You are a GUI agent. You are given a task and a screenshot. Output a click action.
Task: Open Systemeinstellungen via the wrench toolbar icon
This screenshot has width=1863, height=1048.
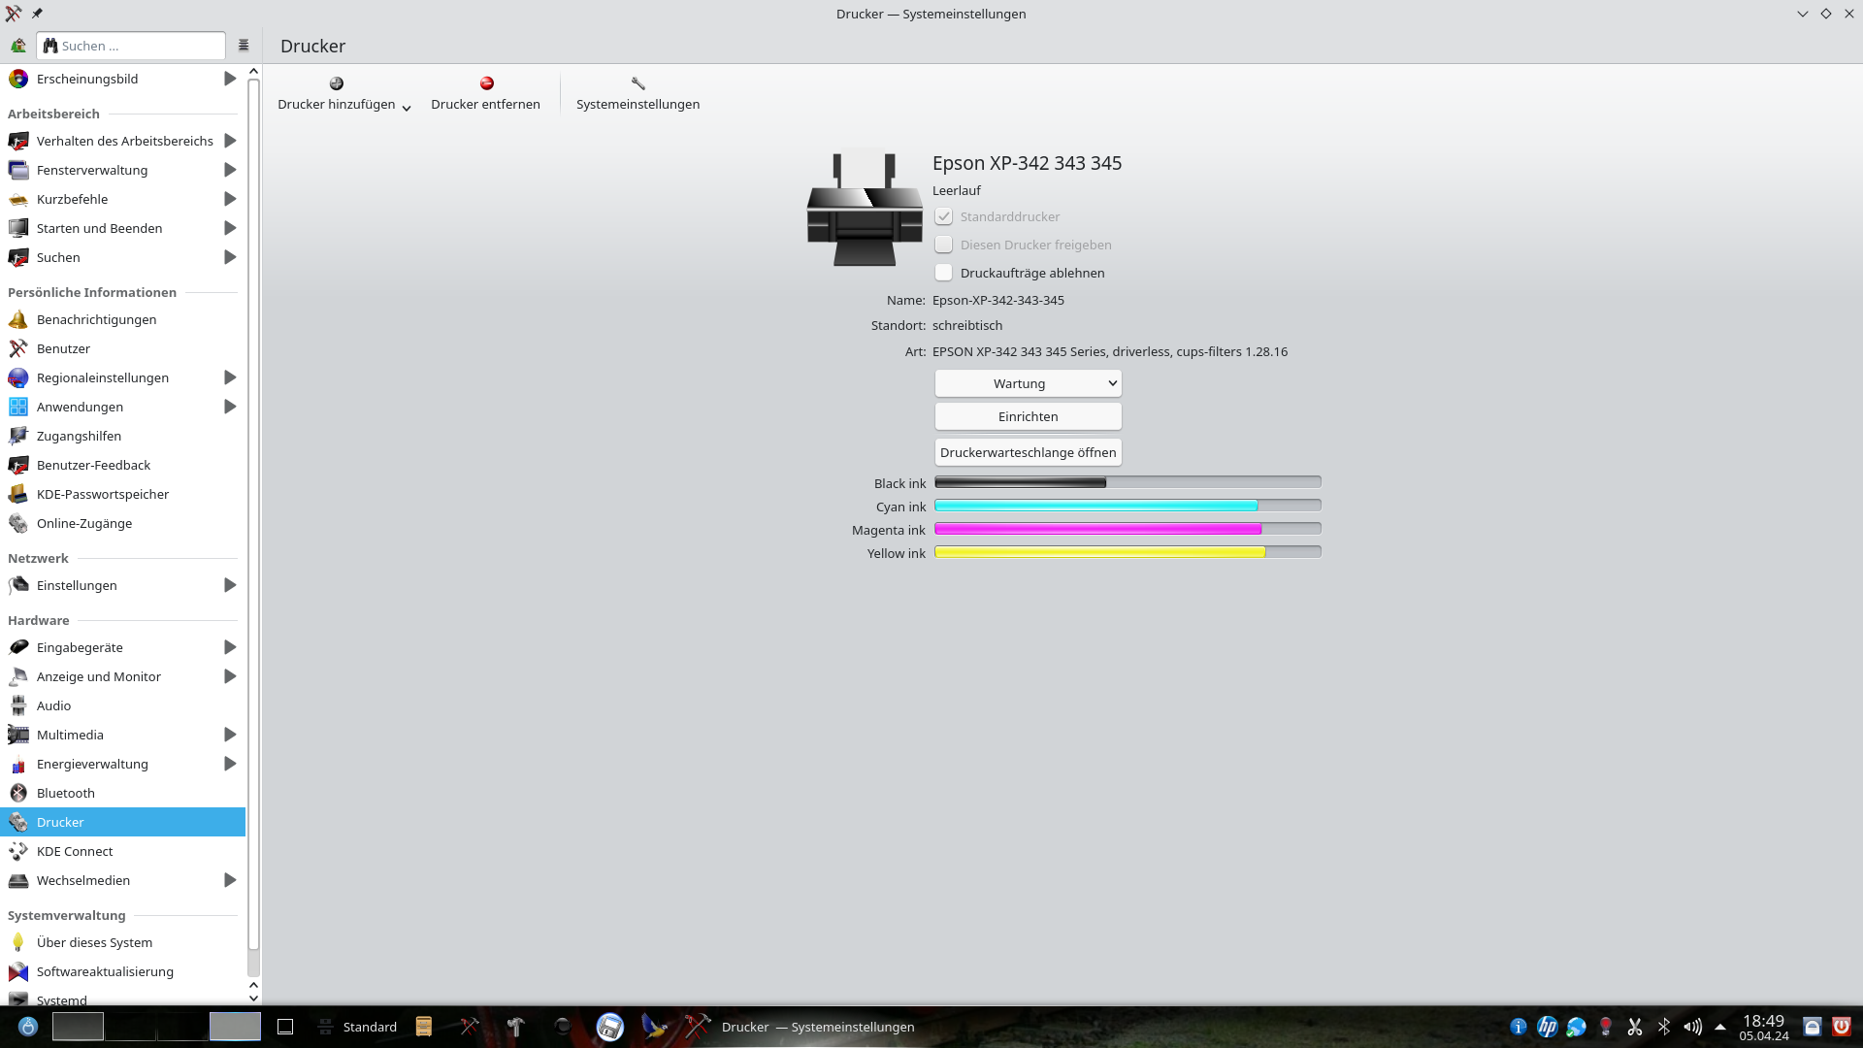point(638,83)
